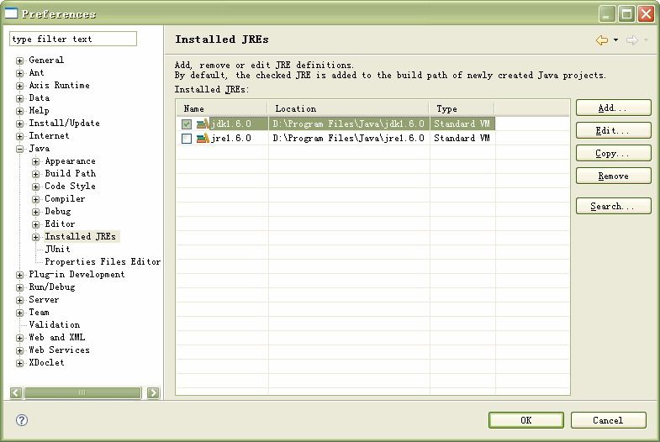Screen dimensions: 660x442
Task: Select the Server tree item
Action: pyautogui.click(x=44, y=299)
